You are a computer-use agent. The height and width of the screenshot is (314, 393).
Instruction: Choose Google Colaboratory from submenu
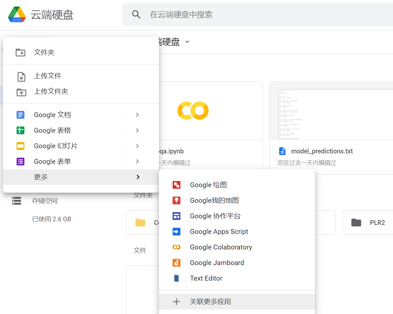coord(237,247)
